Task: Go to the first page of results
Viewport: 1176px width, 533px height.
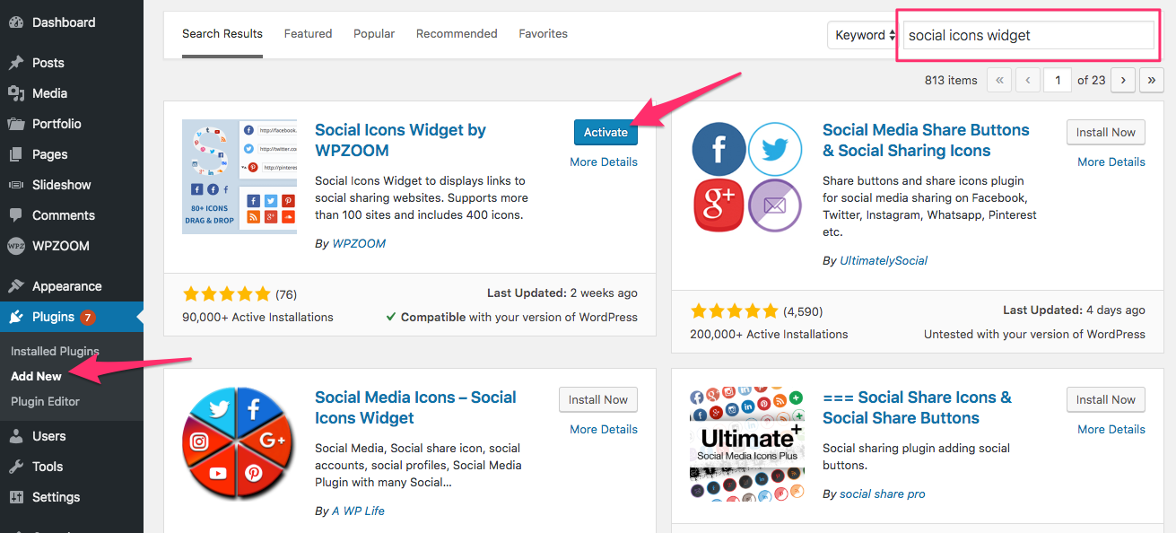Action: pos(999,80)
